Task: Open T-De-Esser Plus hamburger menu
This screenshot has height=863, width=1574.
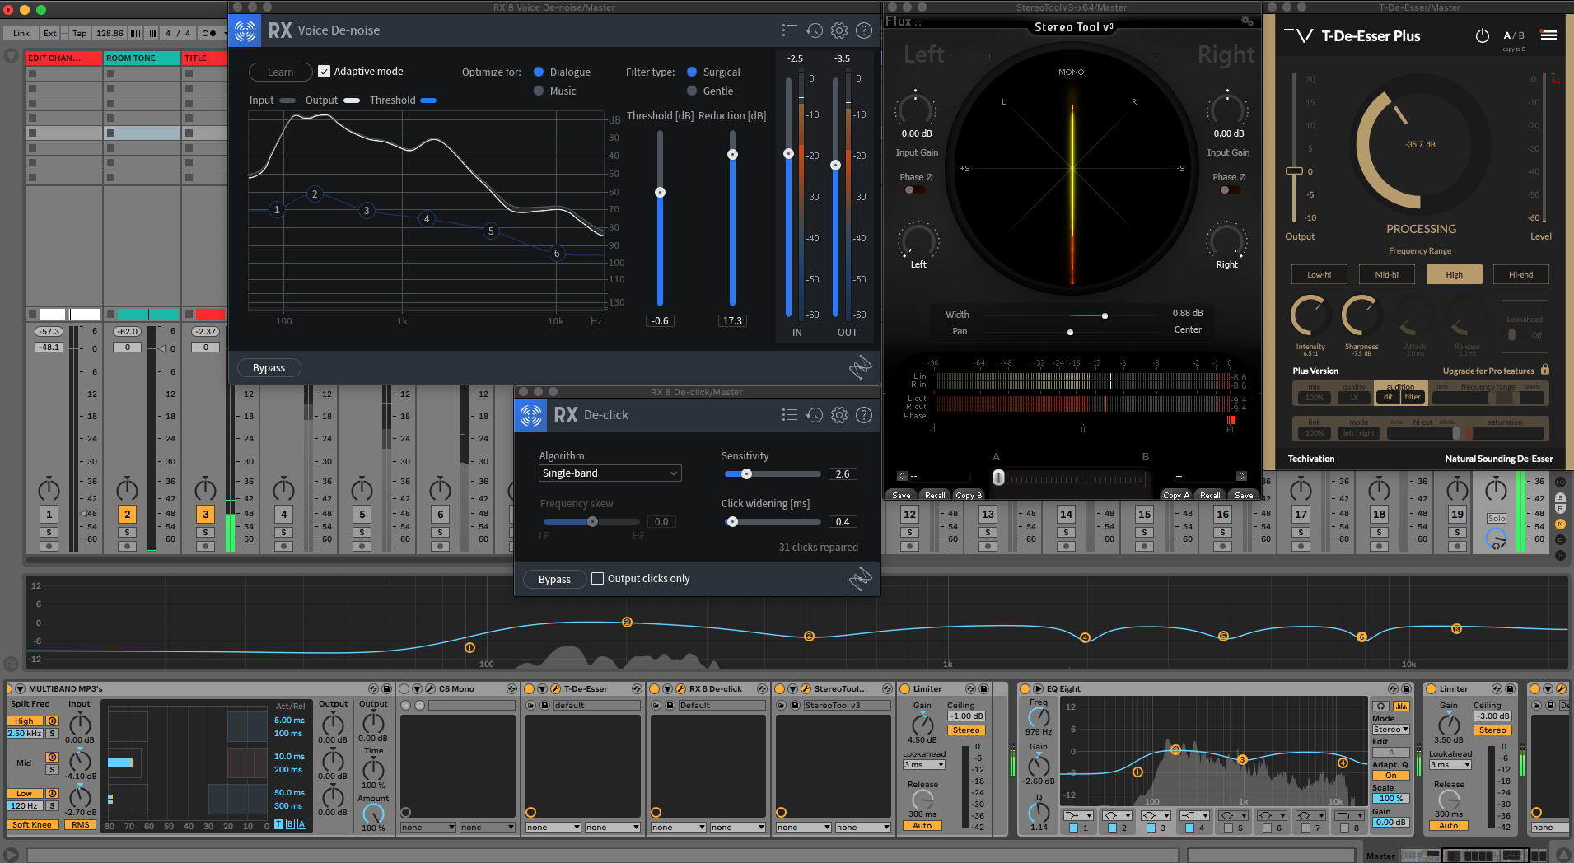Action: [1548, 35]
